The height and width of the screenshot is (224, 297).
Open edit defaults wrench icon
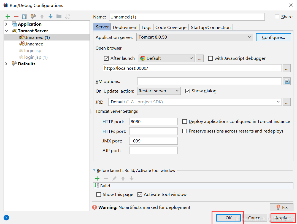33,17
